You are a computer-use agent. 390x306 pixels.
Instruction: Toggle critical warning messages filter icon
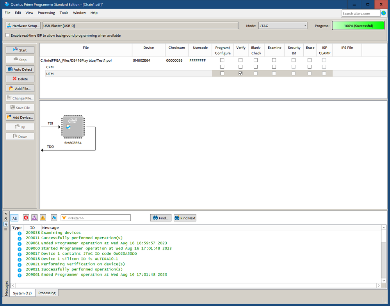pos(34,218)
